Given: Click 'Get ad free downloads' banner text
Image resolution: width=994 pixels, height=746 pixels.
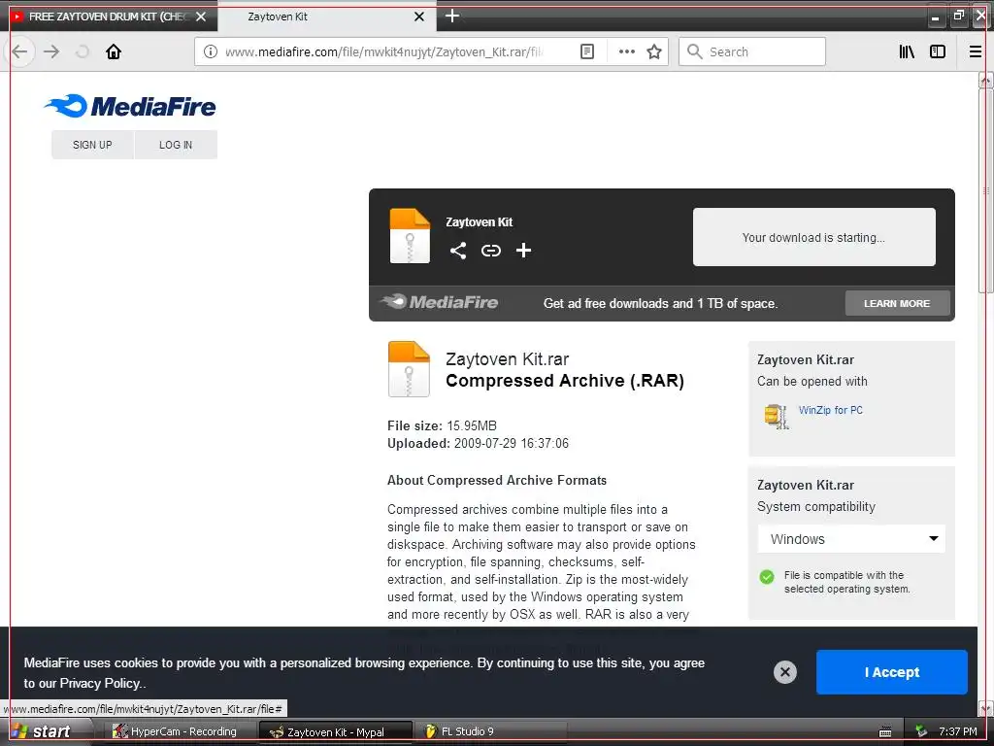Looking at the screenshot, I should click(660, 303).
